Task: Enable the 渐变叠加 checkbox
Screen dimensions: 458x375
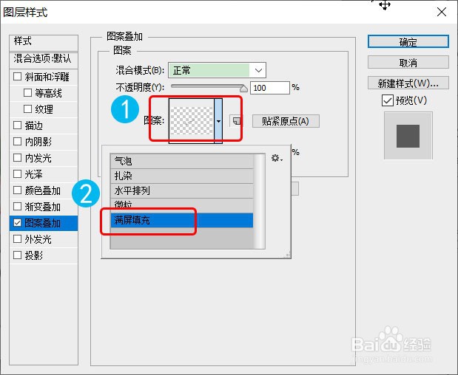Action: point(18,207)
